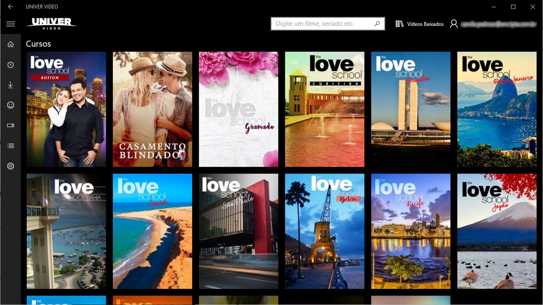Click the user profile icon

pyautogui.click(x=454, y=24)
